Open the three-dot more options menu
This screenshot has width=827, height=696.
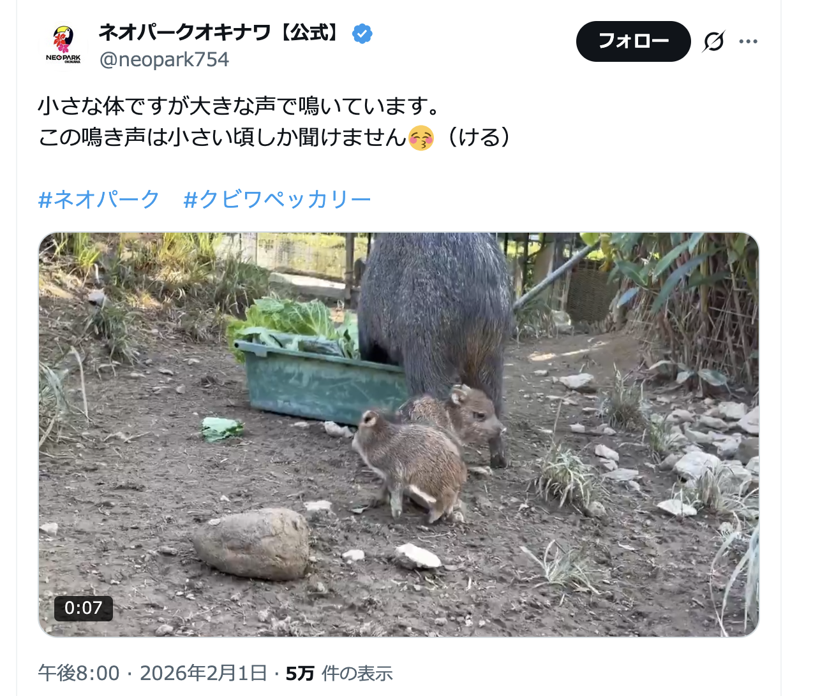click(748, 41)
